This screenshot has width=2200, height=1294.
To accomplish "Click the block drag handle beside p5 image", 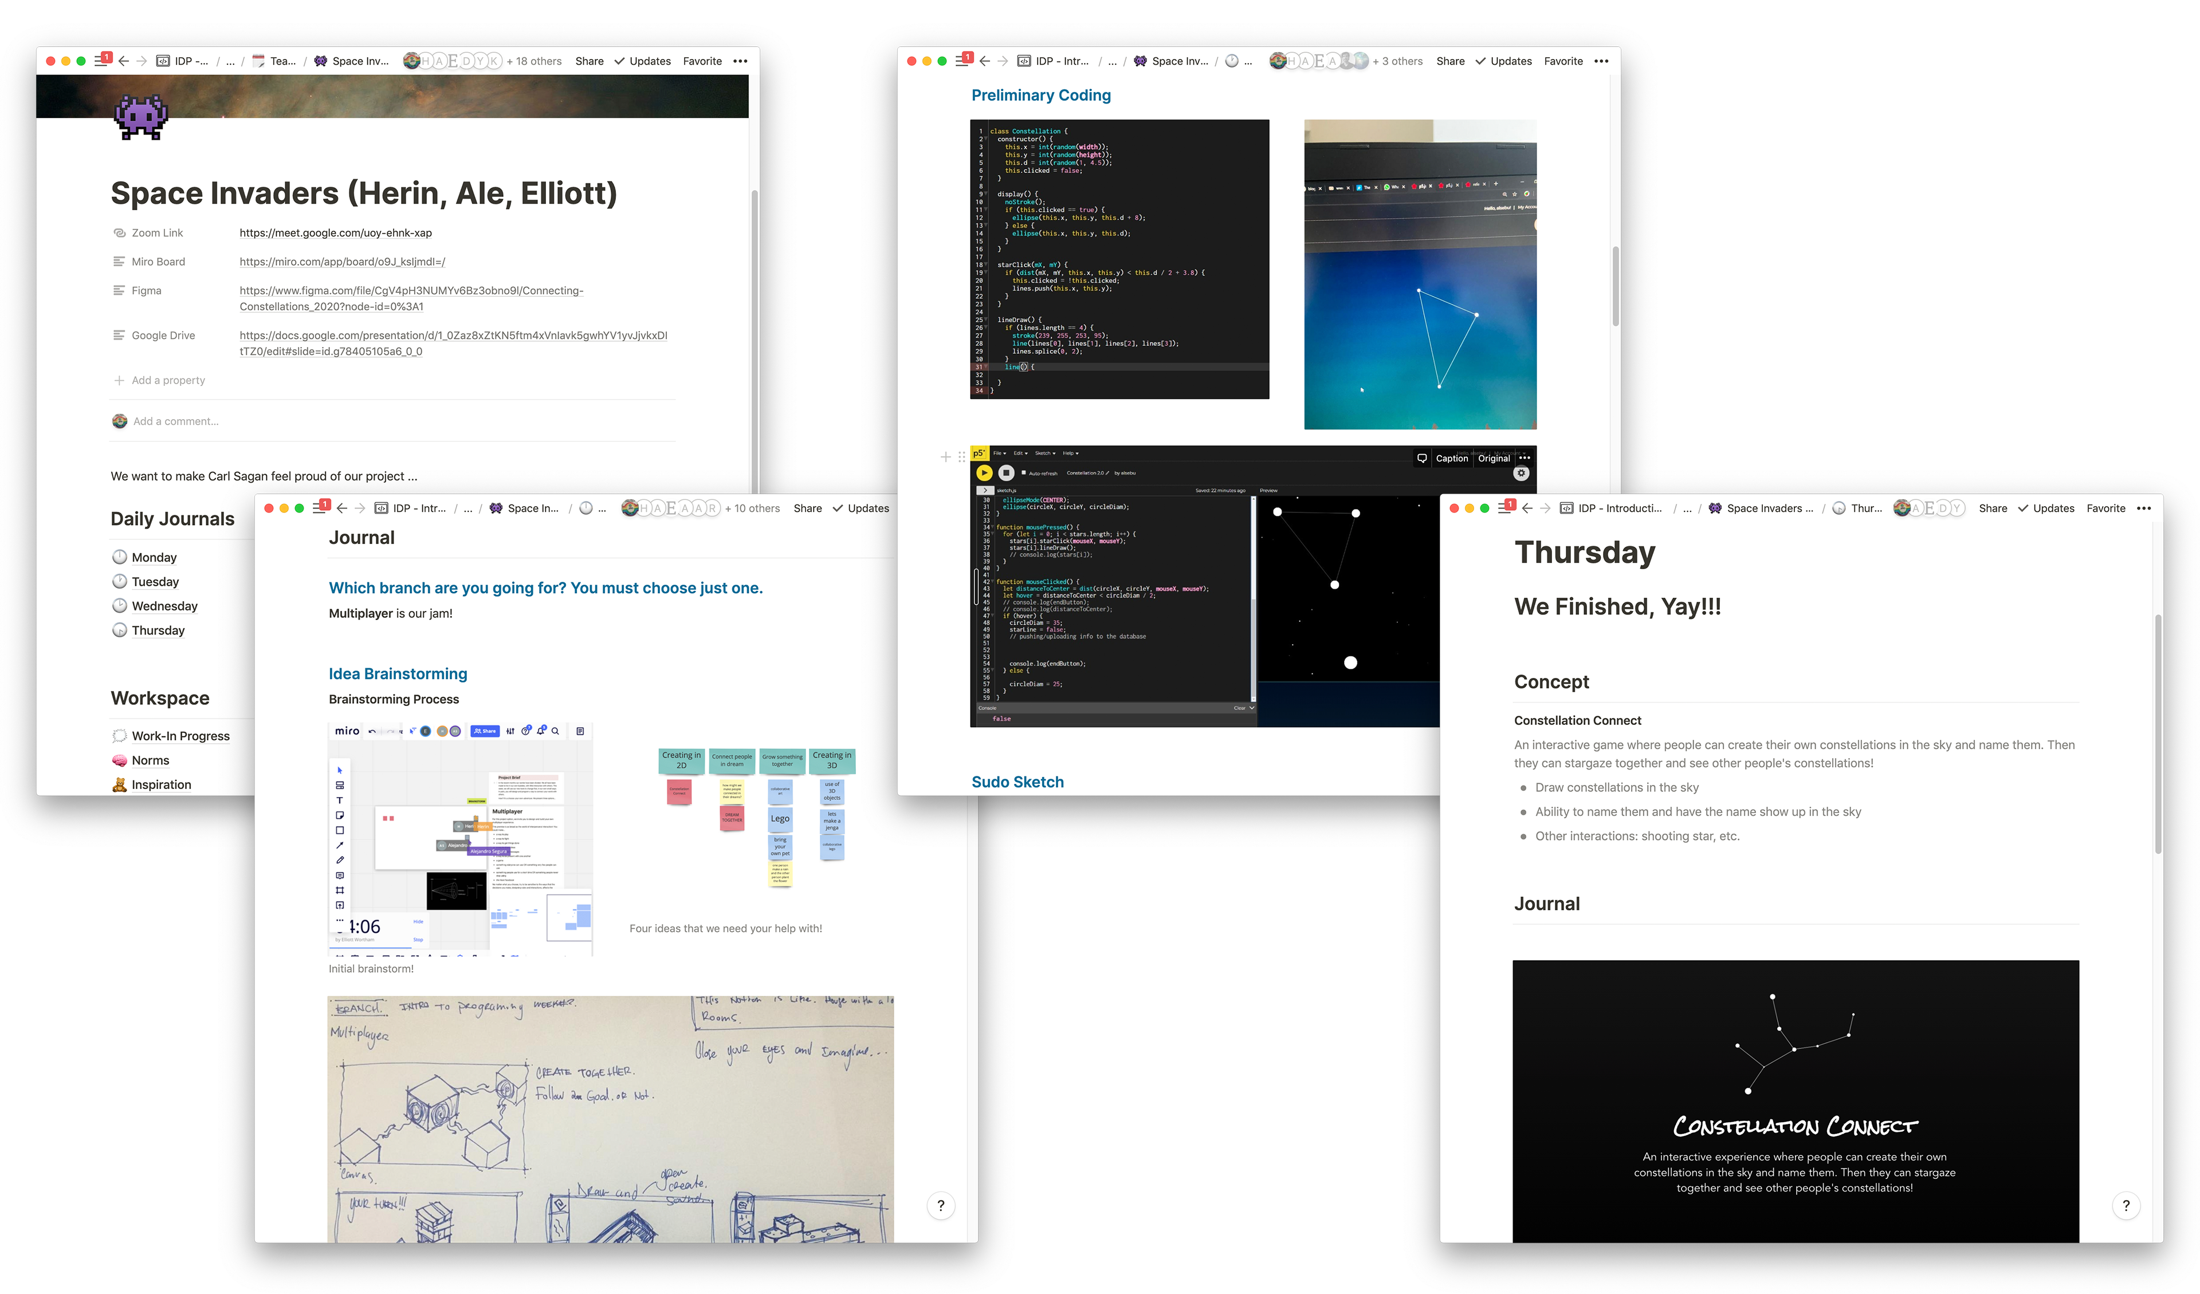I will [x=961, y=456].
